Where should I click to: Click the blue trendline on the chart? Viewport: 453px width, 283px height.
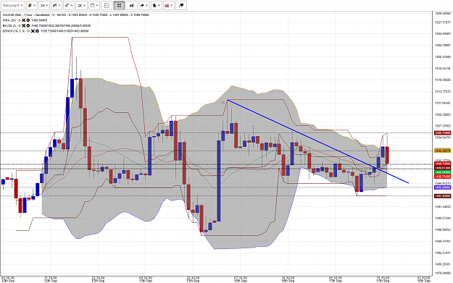click(x=317, y=141)
